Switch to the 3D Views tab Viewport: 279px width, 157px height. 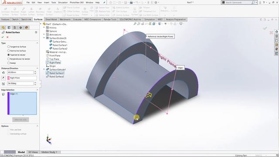tap(33, 152)
